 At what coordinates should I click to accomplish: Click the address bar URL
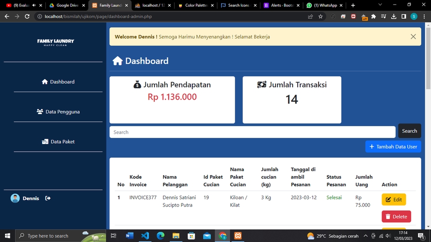(98, 17)
